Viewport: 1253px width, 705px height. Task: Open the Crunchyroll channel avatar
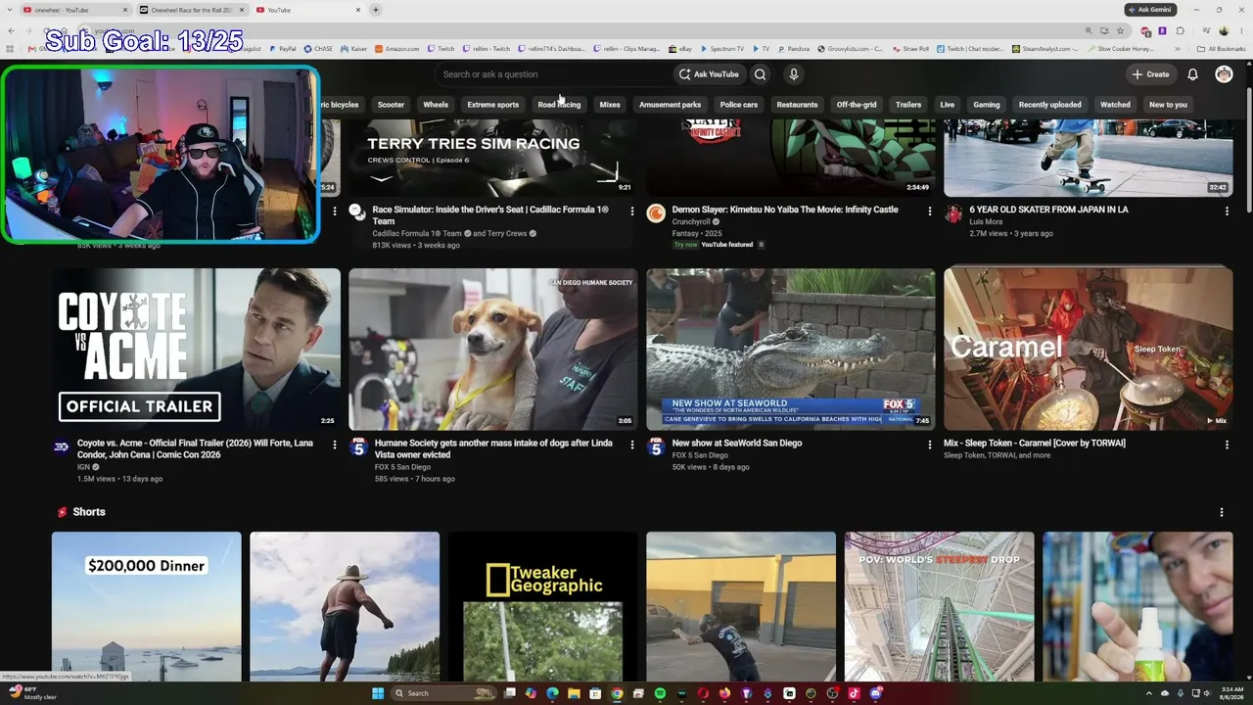(x=656, y=213)
